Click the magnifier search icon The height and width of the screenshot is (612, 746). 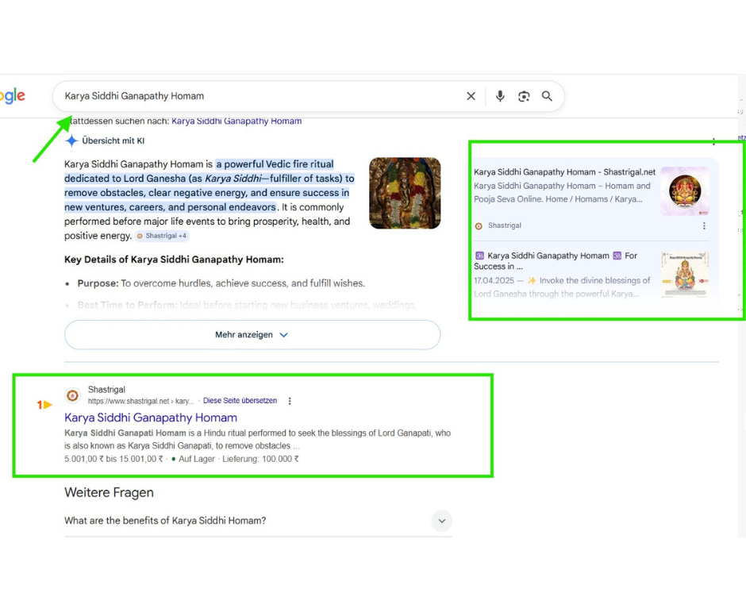547,96
